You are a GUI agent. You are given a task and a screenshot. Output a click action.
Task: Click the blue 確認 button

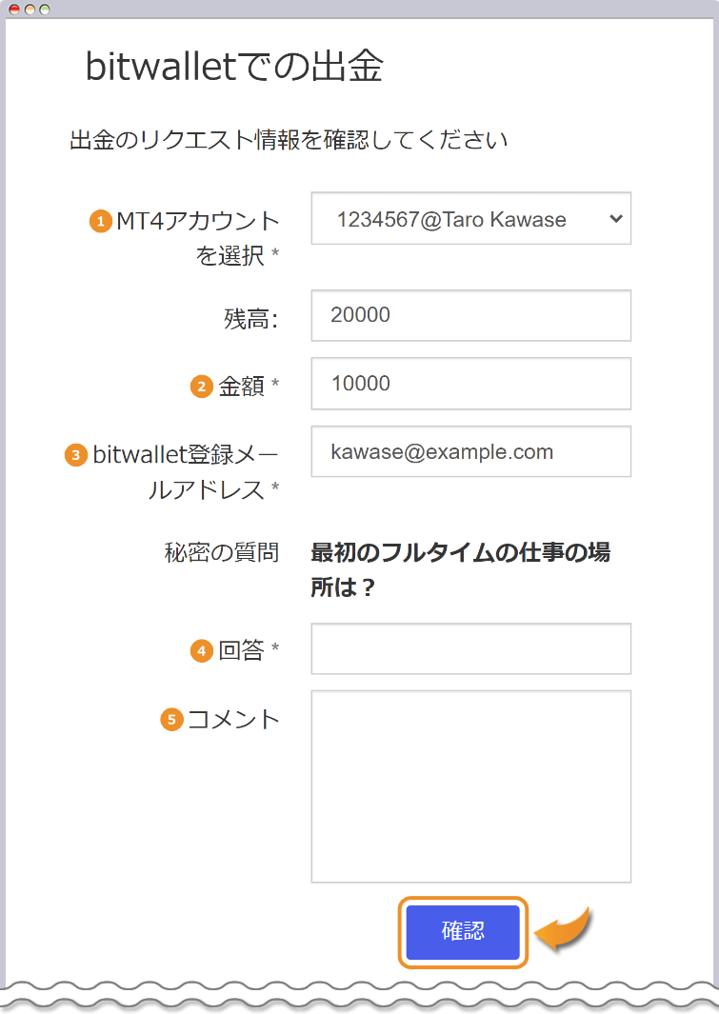[463, 932]
